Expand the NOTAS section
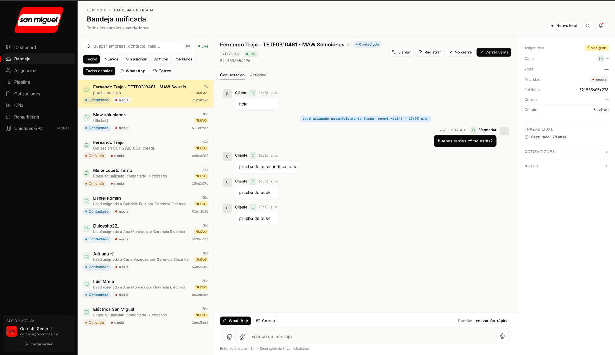This screenshot has height=355, width=615. [x=566, y=166]
